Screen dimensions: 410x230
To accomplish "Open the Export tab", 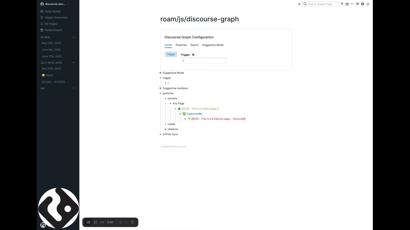I will (x=194, y=45).
